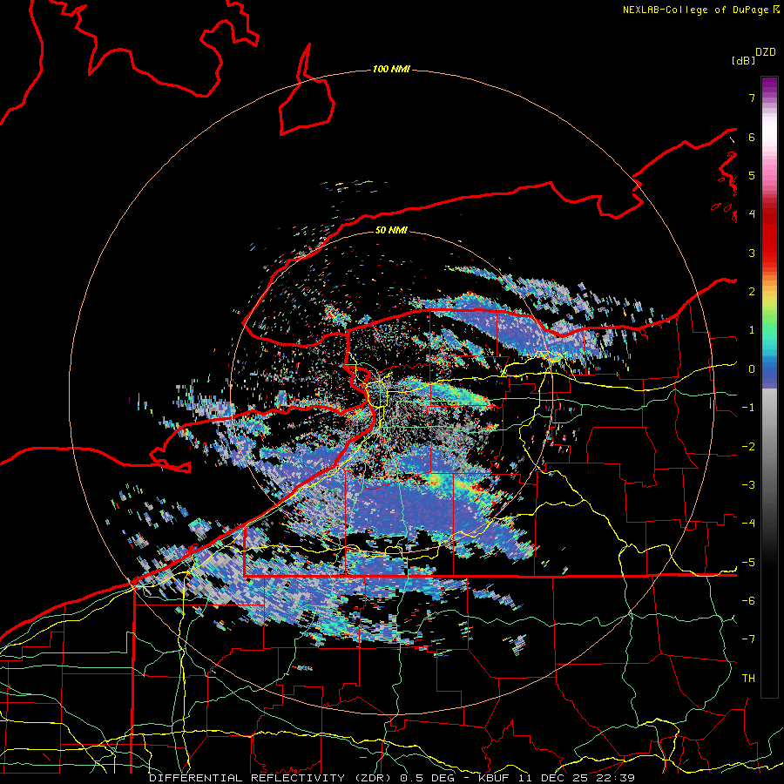784x784 pixels.
Task: Click the -6 dB scale label
Action: click(x=748, y=601)
